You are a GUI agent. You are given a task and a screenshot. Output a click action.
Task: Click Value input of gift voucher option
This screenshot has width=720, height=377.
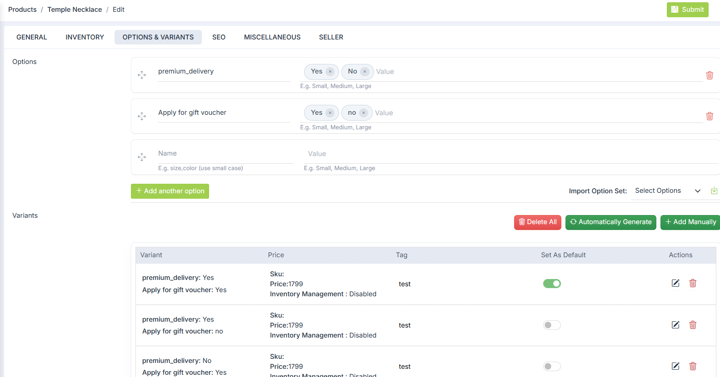(538, 113)
